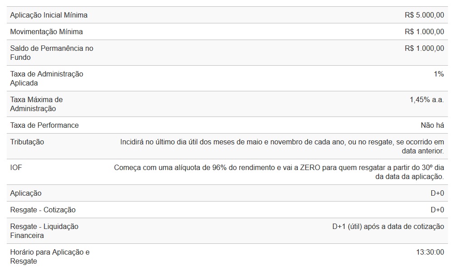Click the 'Tributação' row label
Viewport: 452px width, 269px height.
27,142
